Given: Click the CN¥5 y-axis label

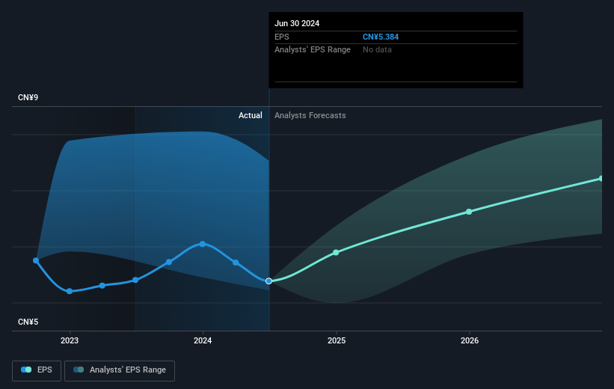Looking at the screenshot, I should [28, 322].
